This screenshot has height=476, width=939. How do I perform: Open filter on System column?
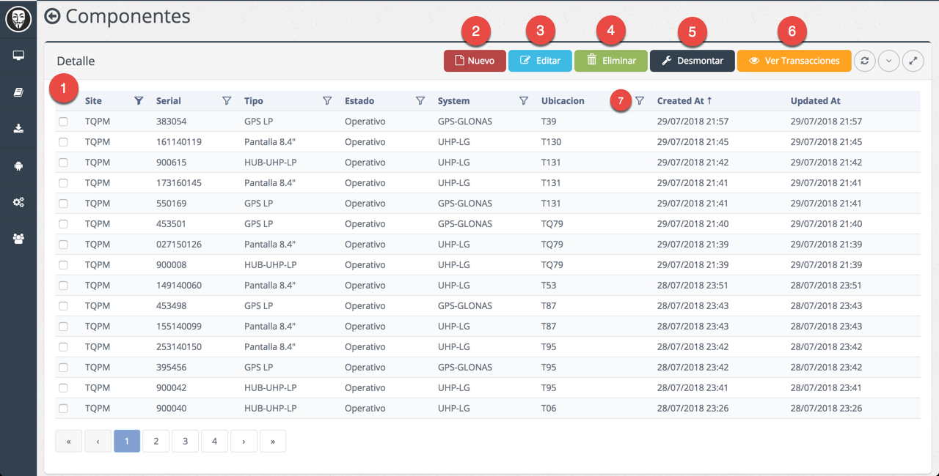point(524,101)
